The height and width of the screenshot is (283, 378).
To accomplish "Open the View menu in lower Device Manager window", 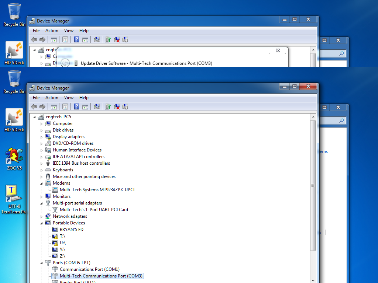I will click(x=69, y=98).
